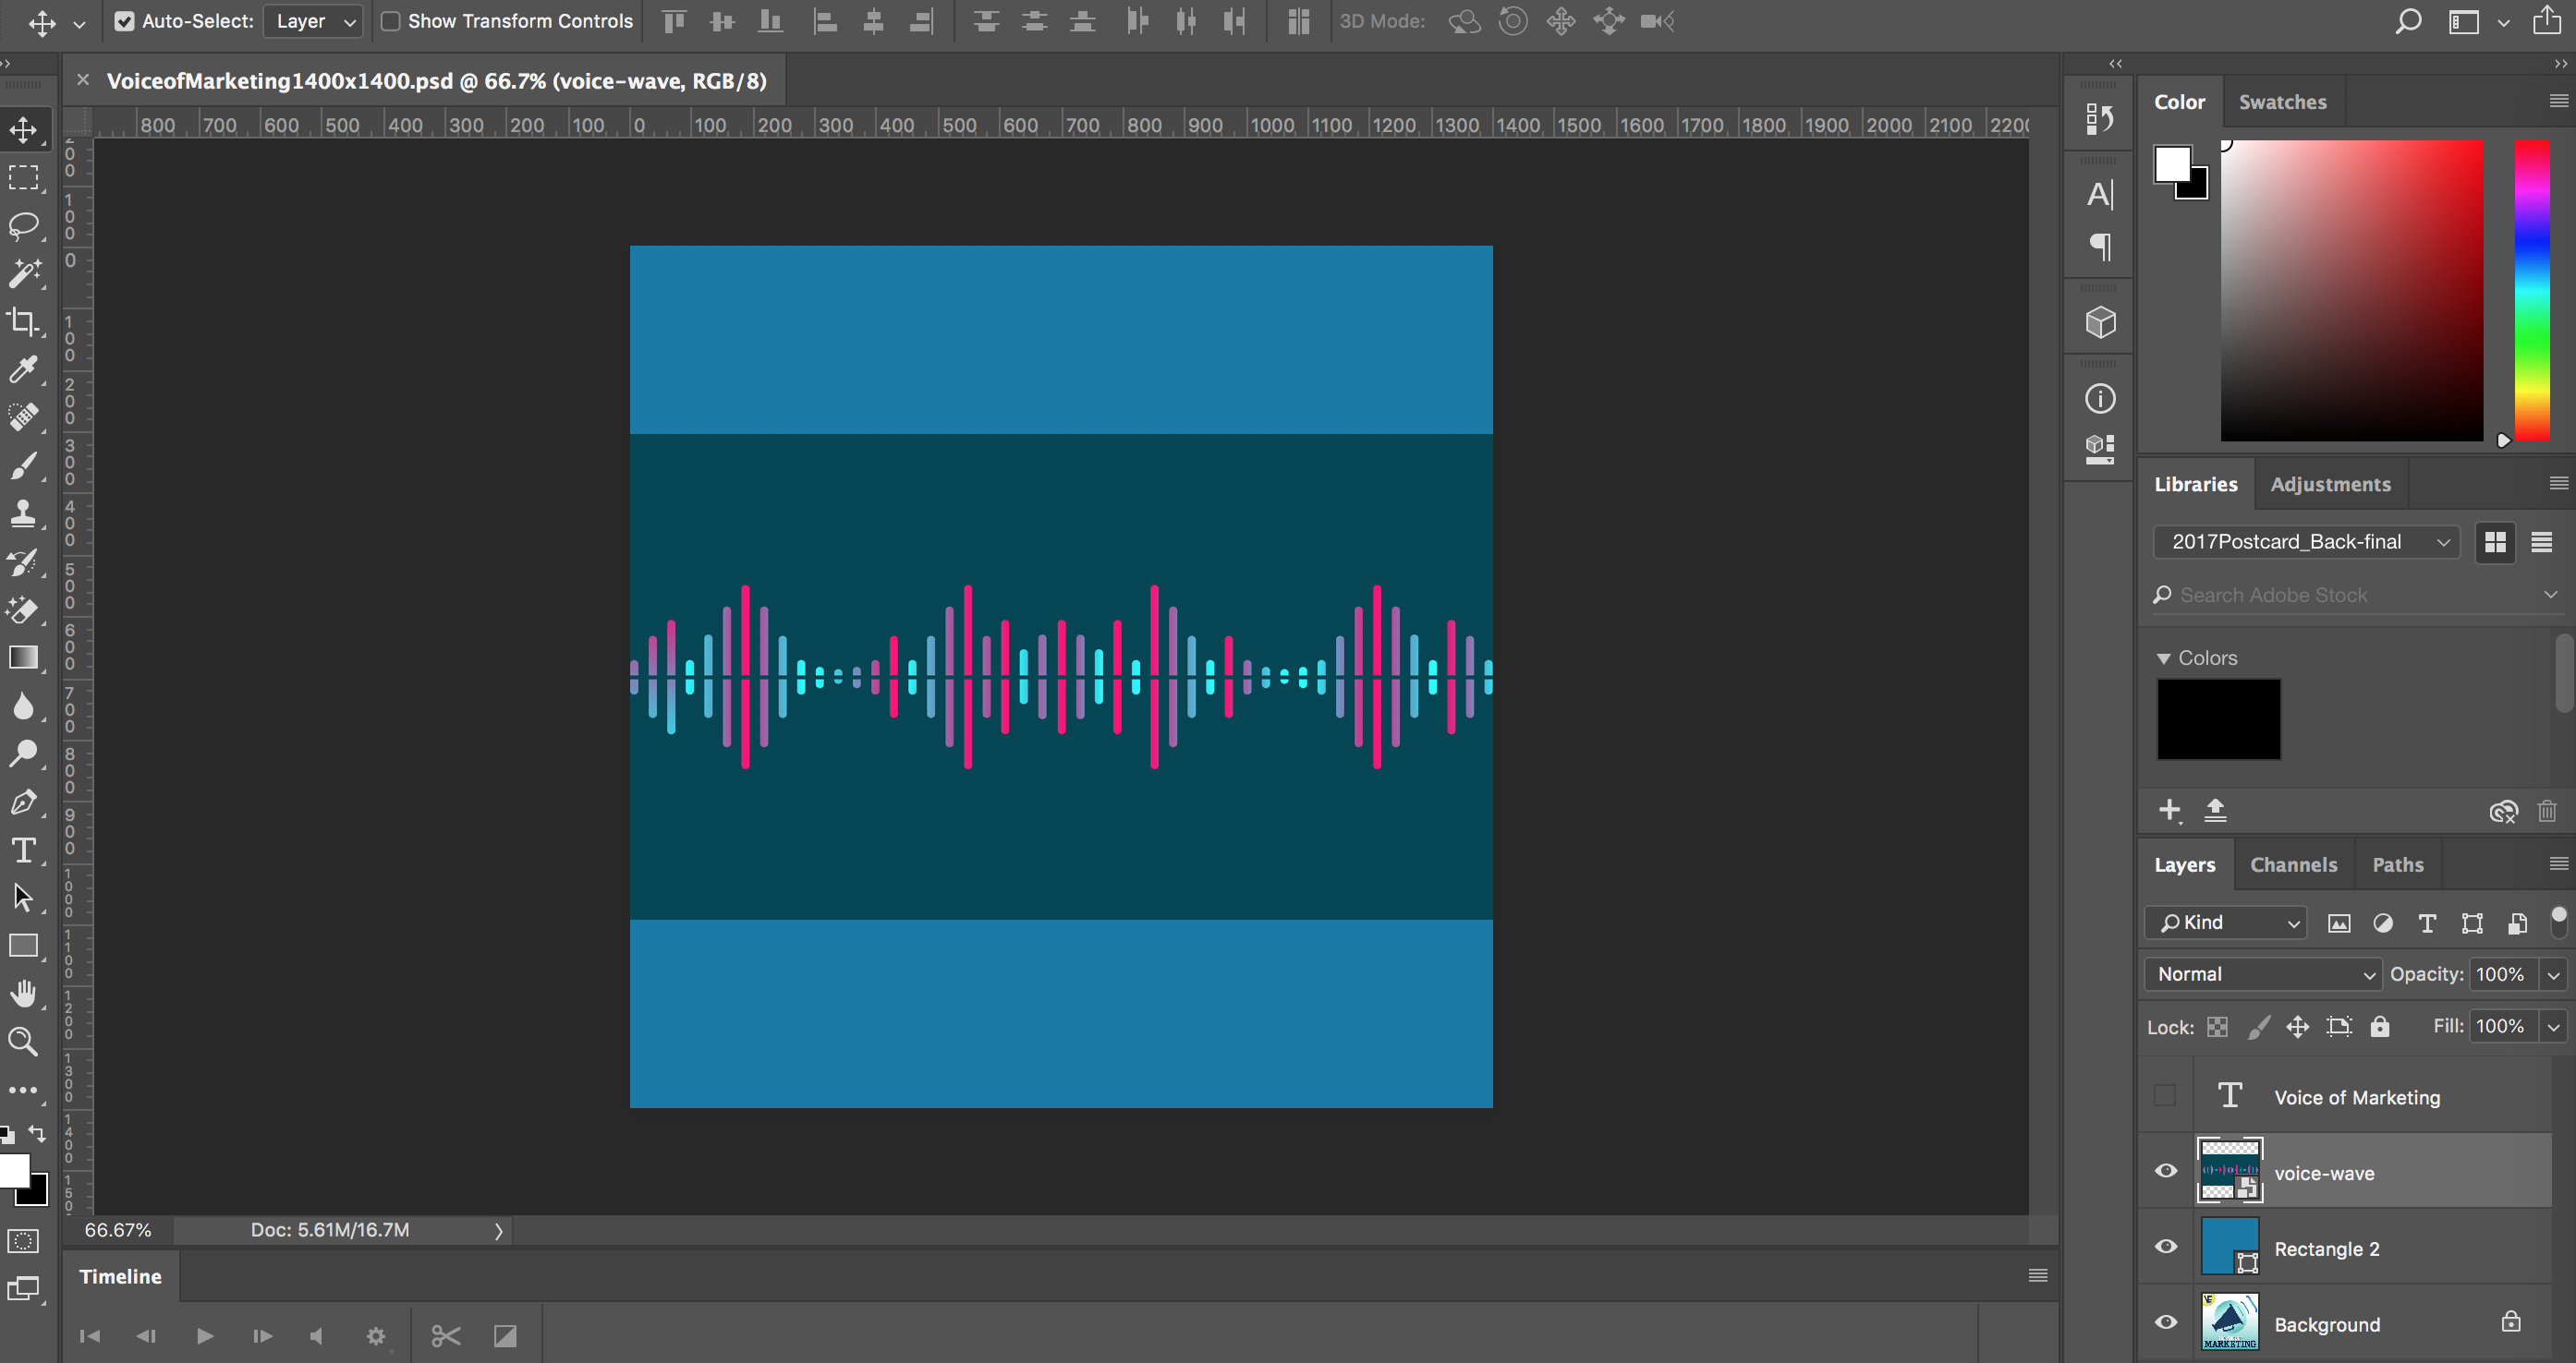
Task: Select the Hand tool
Action: coord(23,994)
